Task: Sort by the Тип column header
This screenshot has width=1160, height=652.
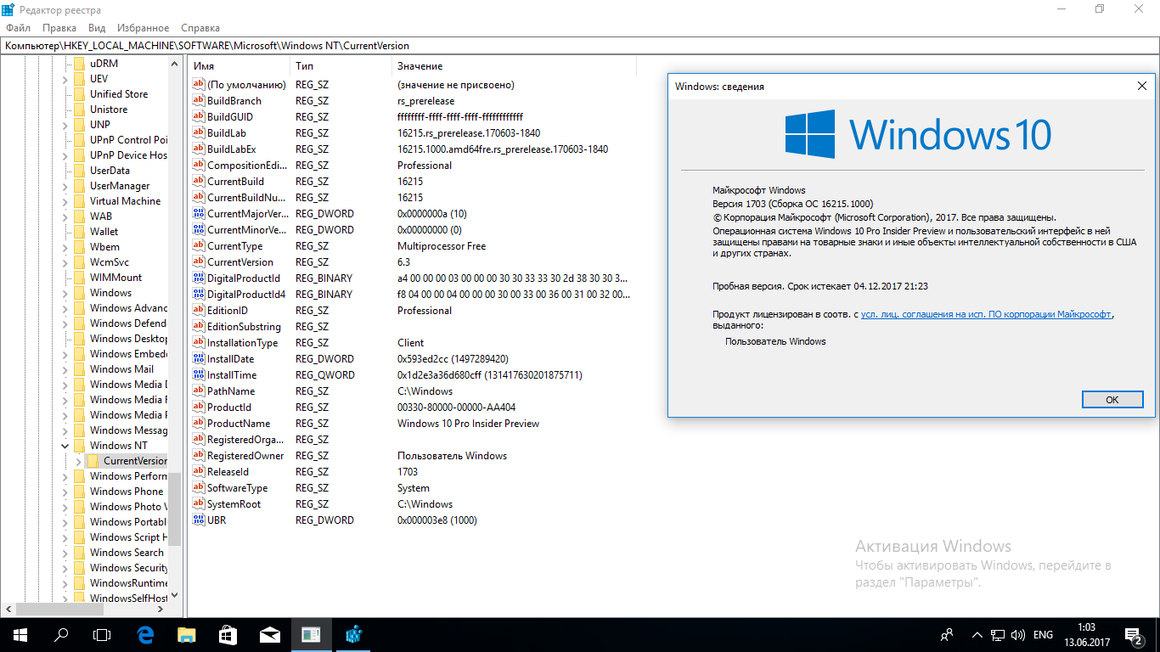Action: click(x=341, y=66)
